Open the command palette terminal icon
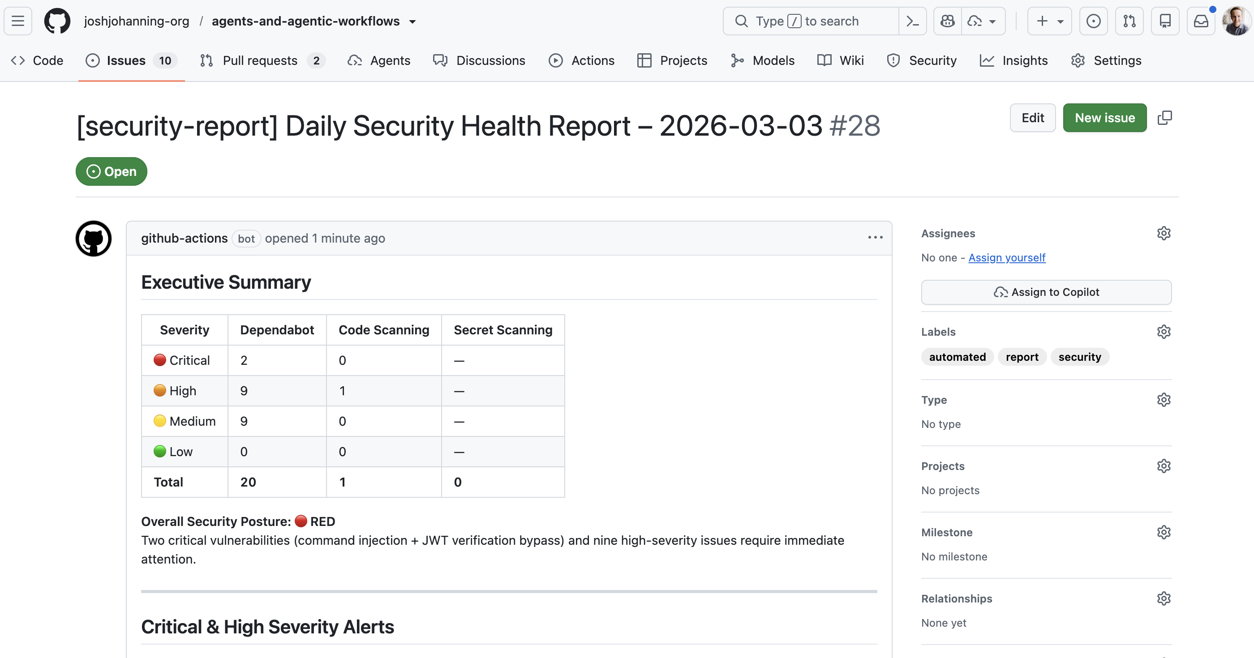Image resolution: width=1254 pixels, height=658 pixels. coord(912,21)
